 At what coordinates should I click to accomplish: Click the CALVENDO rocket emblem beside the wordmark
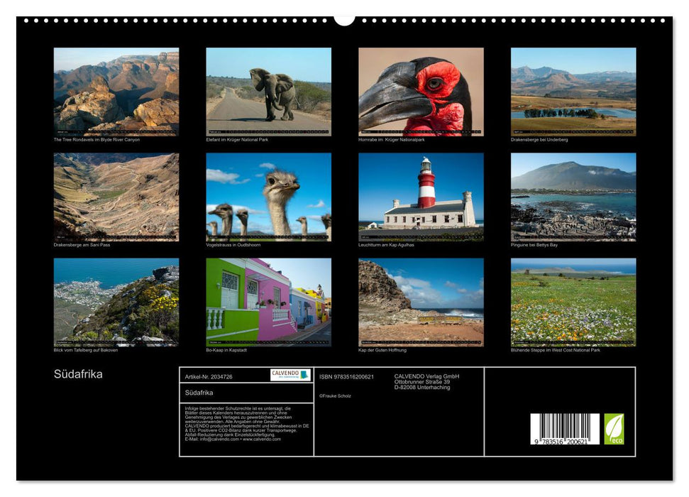[x=303, y=376]
